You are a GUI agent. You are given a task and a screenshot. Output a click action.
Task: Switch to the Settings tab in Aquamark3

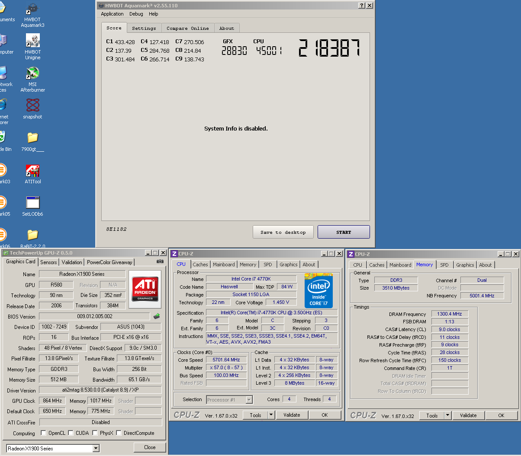[x=144, y=28]
